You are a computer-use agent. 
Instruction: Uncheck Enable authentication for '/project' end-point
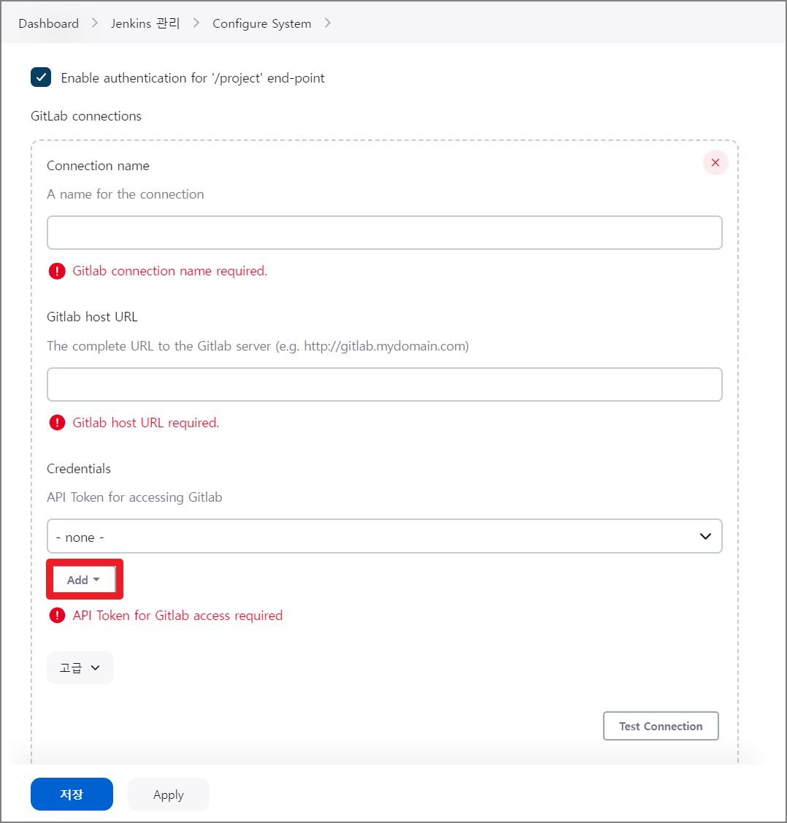click(x=41, y=77)
